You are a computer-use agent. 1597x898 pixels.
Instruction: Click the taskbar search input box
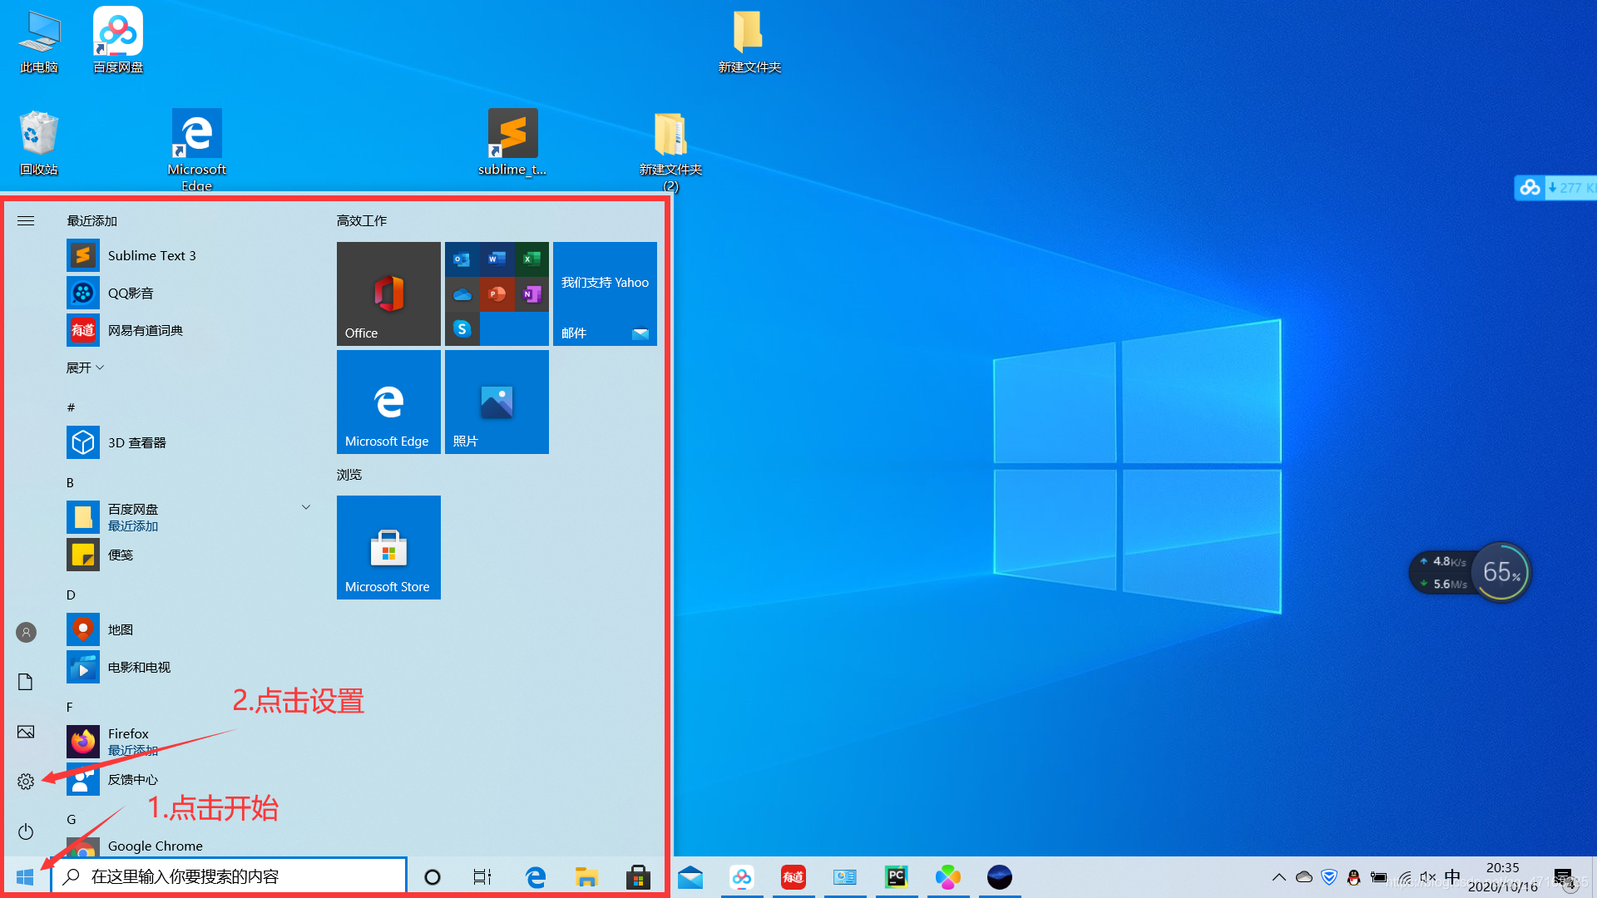tap(229, 876)
